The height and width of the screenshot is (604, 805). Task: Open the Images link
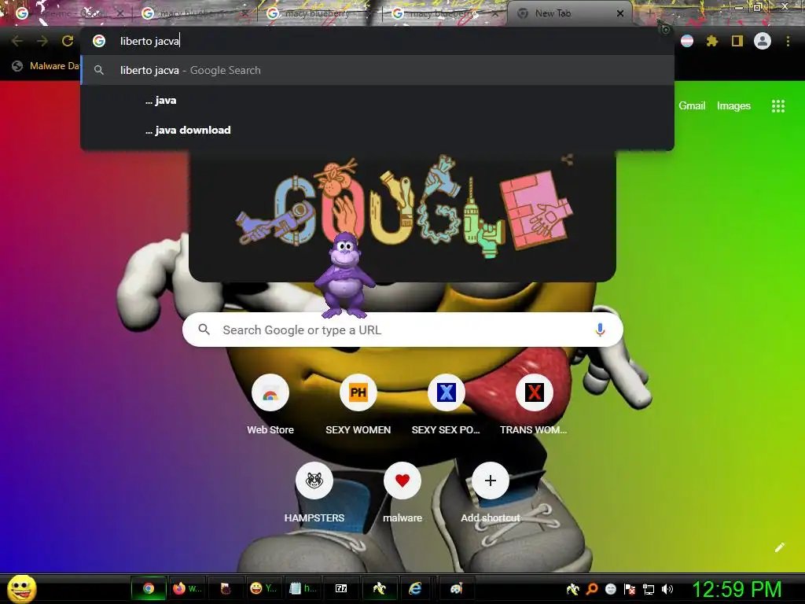coord(733,106)
